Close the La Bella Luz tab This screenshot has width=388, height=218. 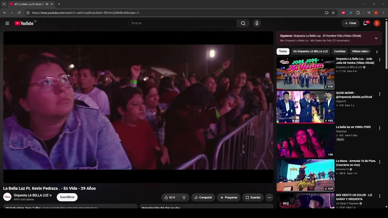(x=52, y=4)
